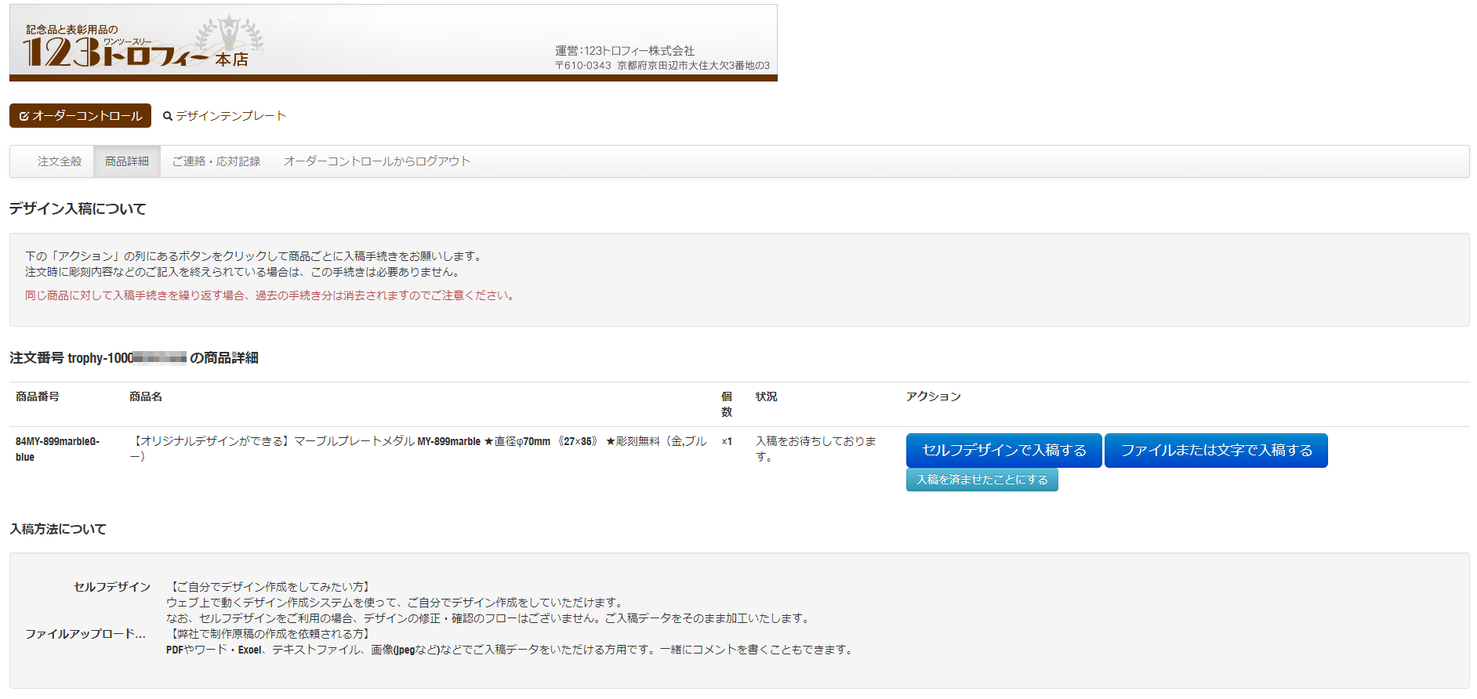Click the 入稿を済ませたことにする button
Viewport: 1477px width, 699px height.
point(982,480)
